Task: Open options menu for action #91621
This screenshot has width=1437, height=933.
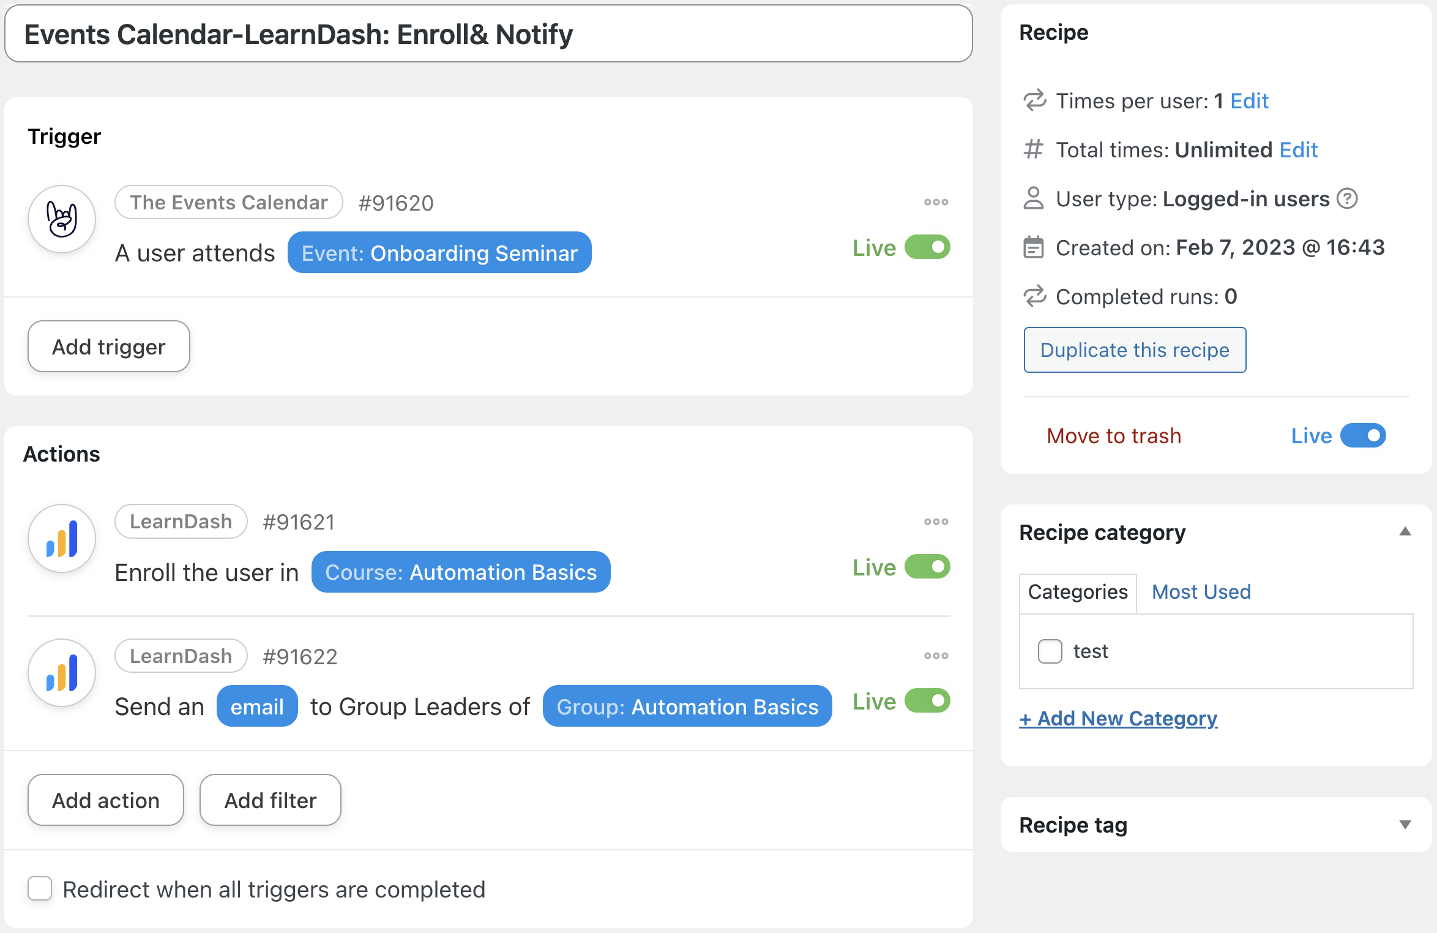Action: 935,521
